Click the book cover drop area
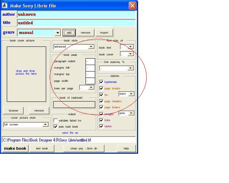 point(26,74)
